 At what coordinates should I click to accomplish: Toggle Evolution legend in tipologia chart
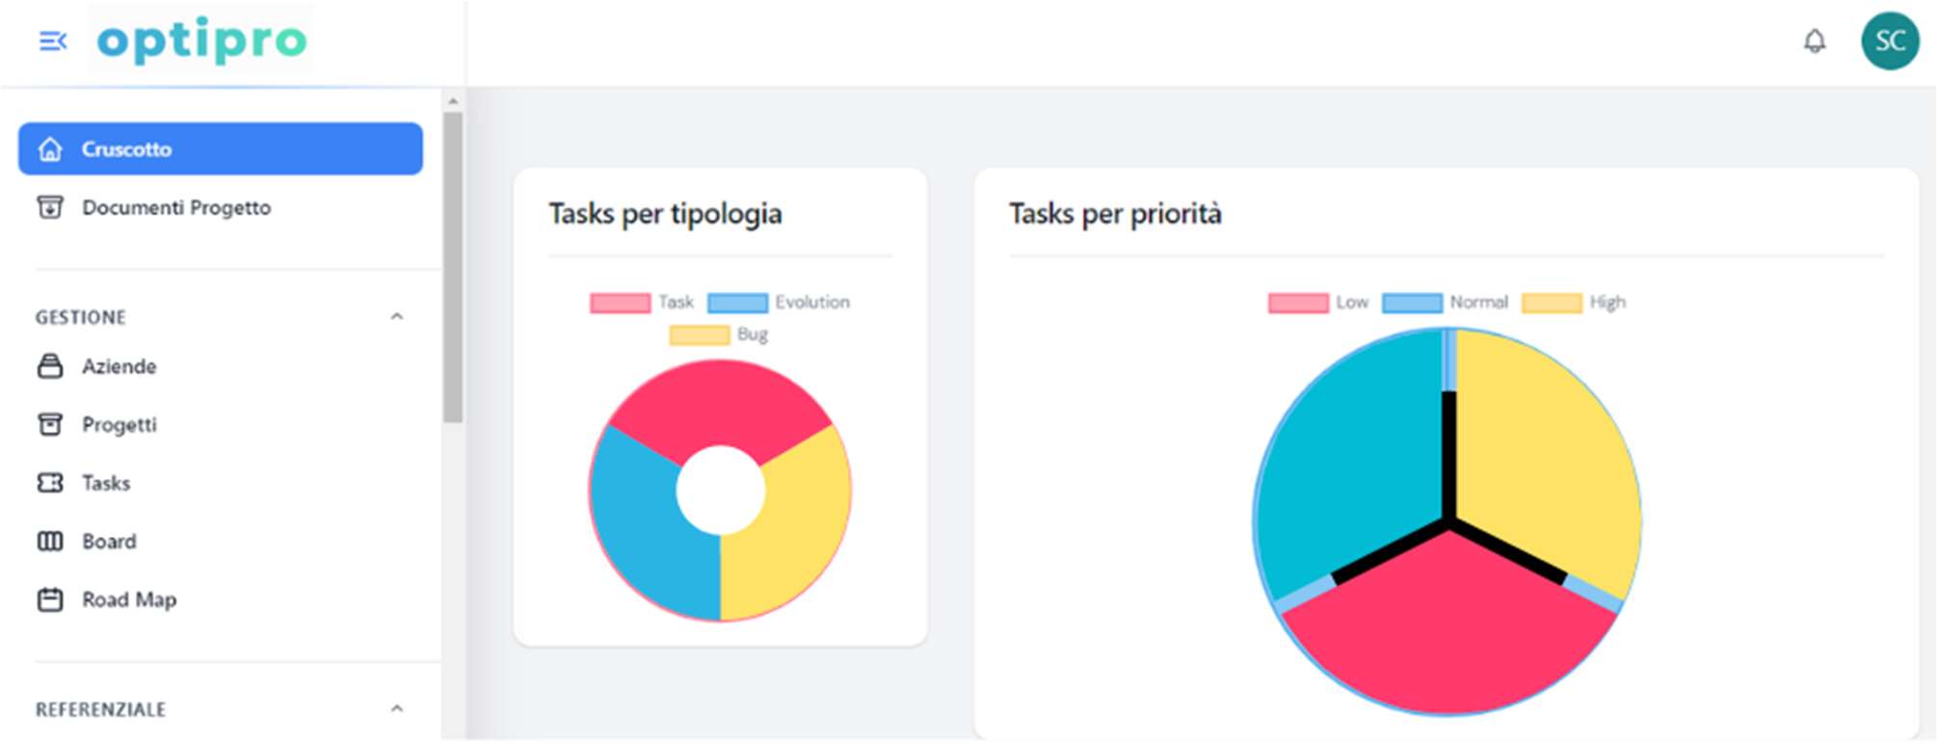tap(779, 303)
